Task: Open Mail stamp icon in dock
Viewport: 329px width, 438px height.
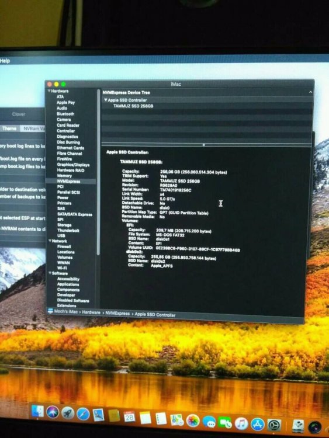Action: pyautogui.click(x=98, y=415)
